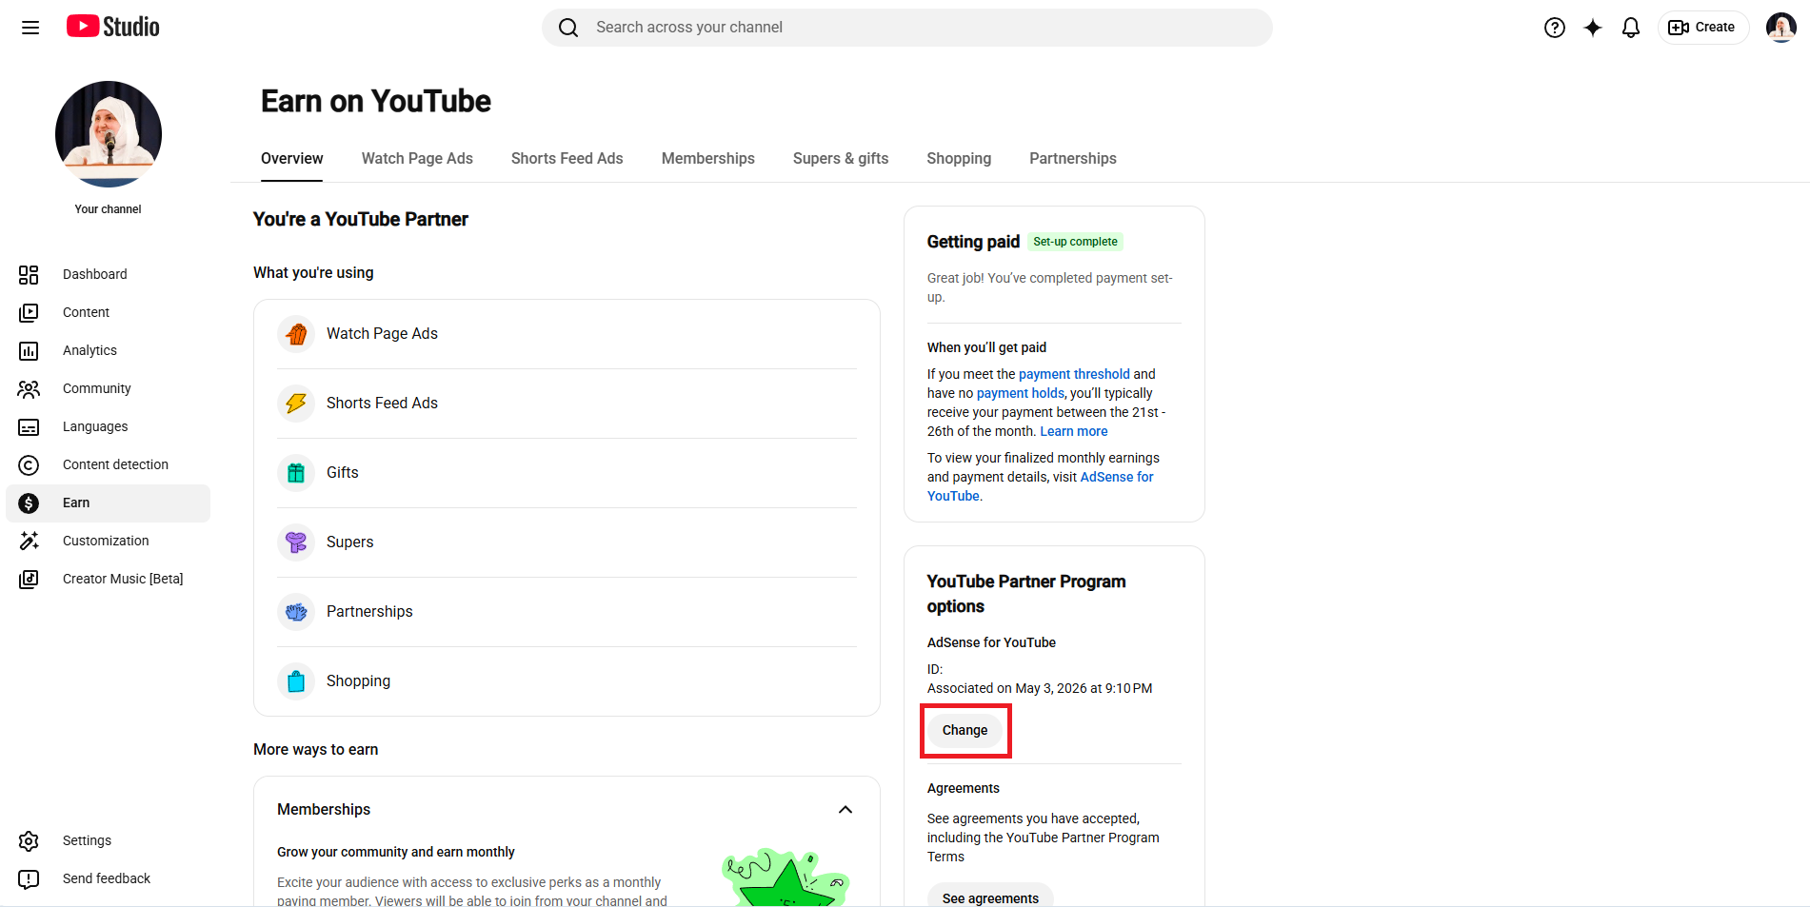Click the Partnerships handshake icon
Image resolution: width=1810 pixels, height=907 pixels.
click(x=296, y=612)
